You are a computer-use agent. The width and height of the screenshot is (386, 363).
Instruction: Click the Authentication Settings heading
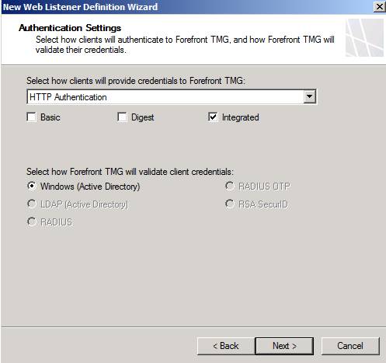pos(70,28)
